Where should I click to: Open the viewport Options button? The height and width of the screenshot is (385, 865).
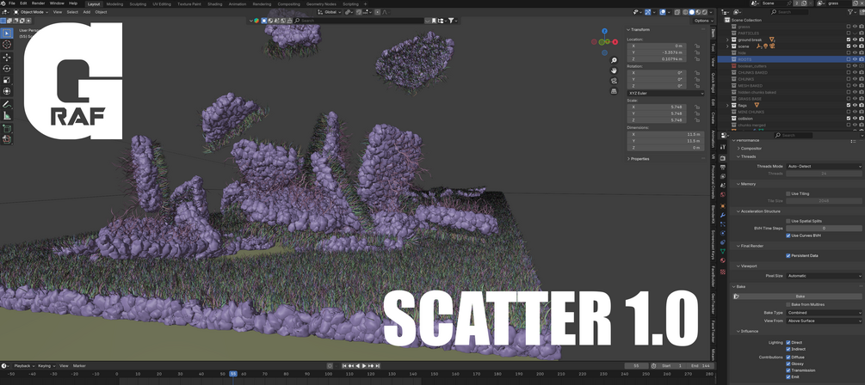click(x=701, y=21)
